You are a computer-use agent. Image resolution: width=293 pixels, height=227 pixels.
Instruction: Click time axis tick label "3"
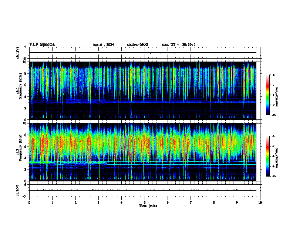98,203
